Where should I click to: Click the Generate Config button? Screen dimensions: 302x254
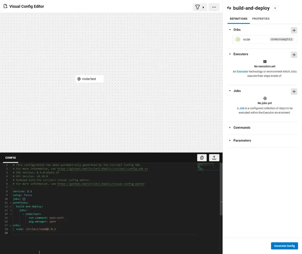tap(284, 246)
